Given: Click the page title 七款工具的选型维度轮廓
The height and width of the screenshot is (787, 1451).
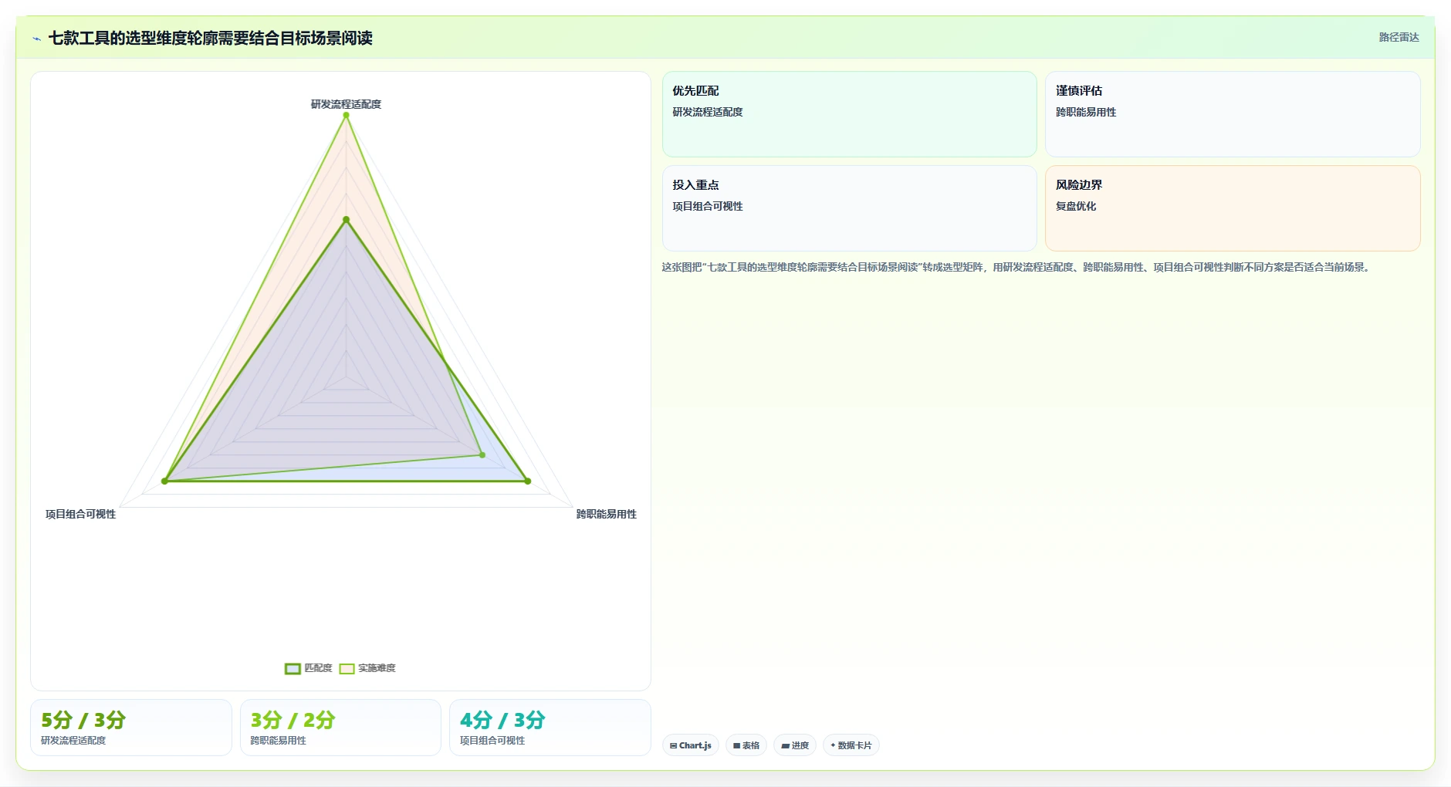Looking at the screenshot, I should pyautogui.click(x=211, y=38).
